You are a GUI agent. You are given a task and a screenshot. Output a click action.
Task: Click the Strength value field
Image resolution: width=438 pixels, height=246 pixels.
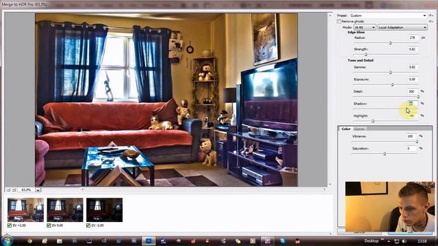tap(413, 49)
